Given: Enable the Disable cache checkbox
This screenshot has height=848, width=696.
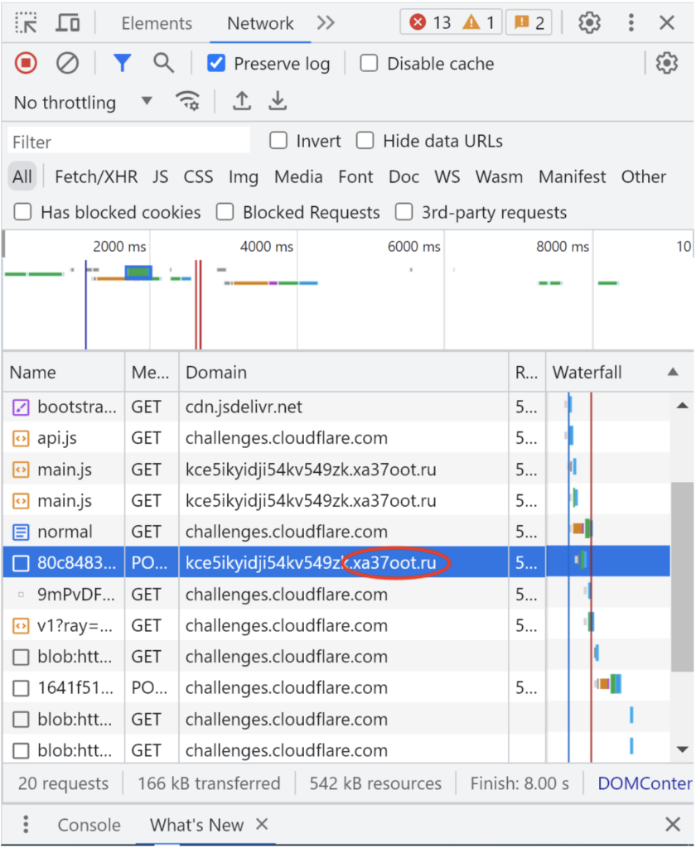Looking at the screenshot, I should click(368, 63).
